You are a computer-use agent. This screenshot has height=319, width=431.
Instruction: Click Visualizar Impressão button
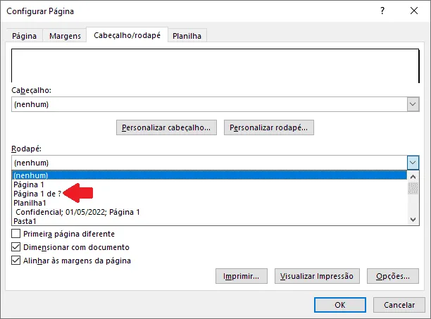tap(317, 276)
